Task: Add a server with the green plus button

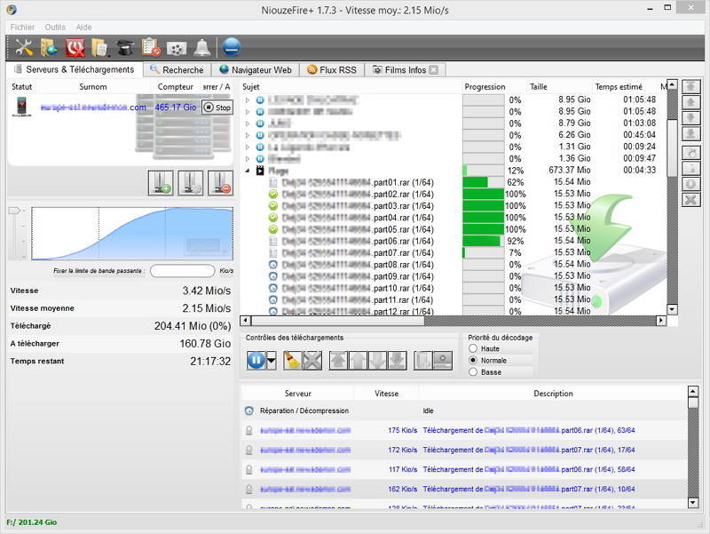Action: point(161,183)
